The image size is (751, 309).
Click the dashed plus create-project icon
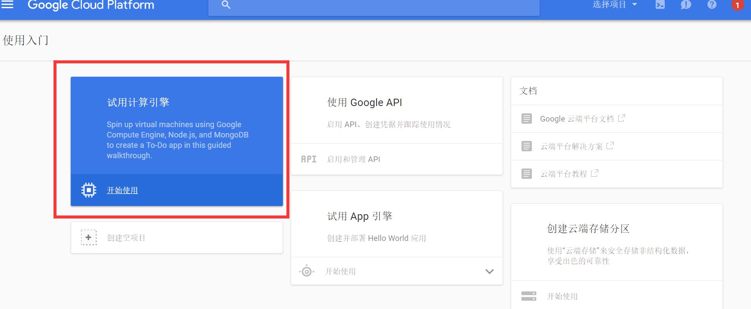88,237
